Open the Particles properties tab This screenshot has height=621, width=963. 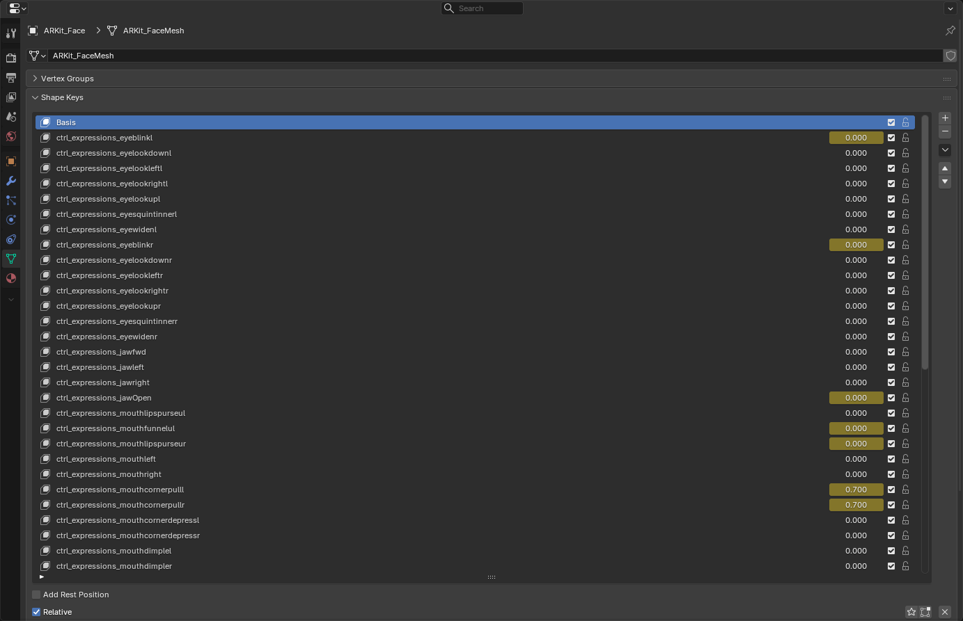click(x=10, y=200)
